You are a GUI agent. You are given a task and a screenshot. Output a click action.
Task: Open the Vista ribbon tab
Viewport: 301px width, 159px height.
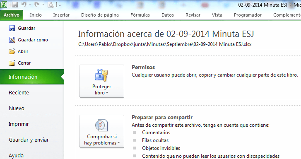[x=217, y=15]
